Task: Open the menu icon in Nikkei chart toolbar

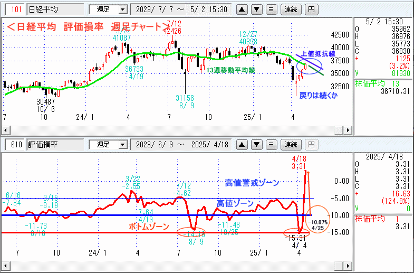Action: (x=272, y=10)
